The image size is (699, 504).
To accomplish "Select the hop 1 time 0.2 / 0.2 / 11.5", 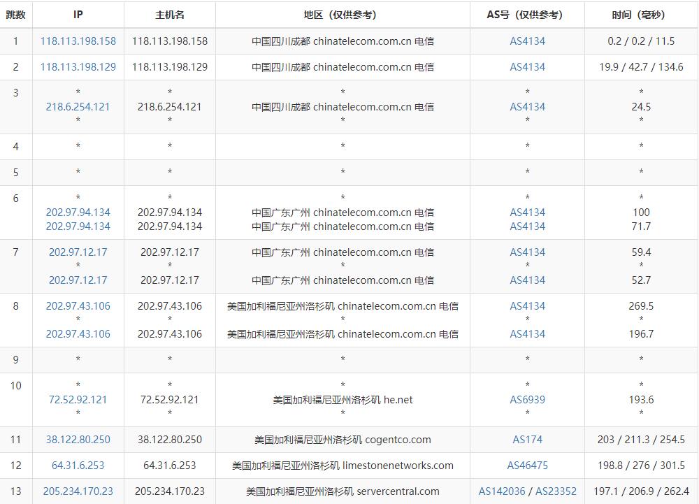I will click(x=641, y=41).
